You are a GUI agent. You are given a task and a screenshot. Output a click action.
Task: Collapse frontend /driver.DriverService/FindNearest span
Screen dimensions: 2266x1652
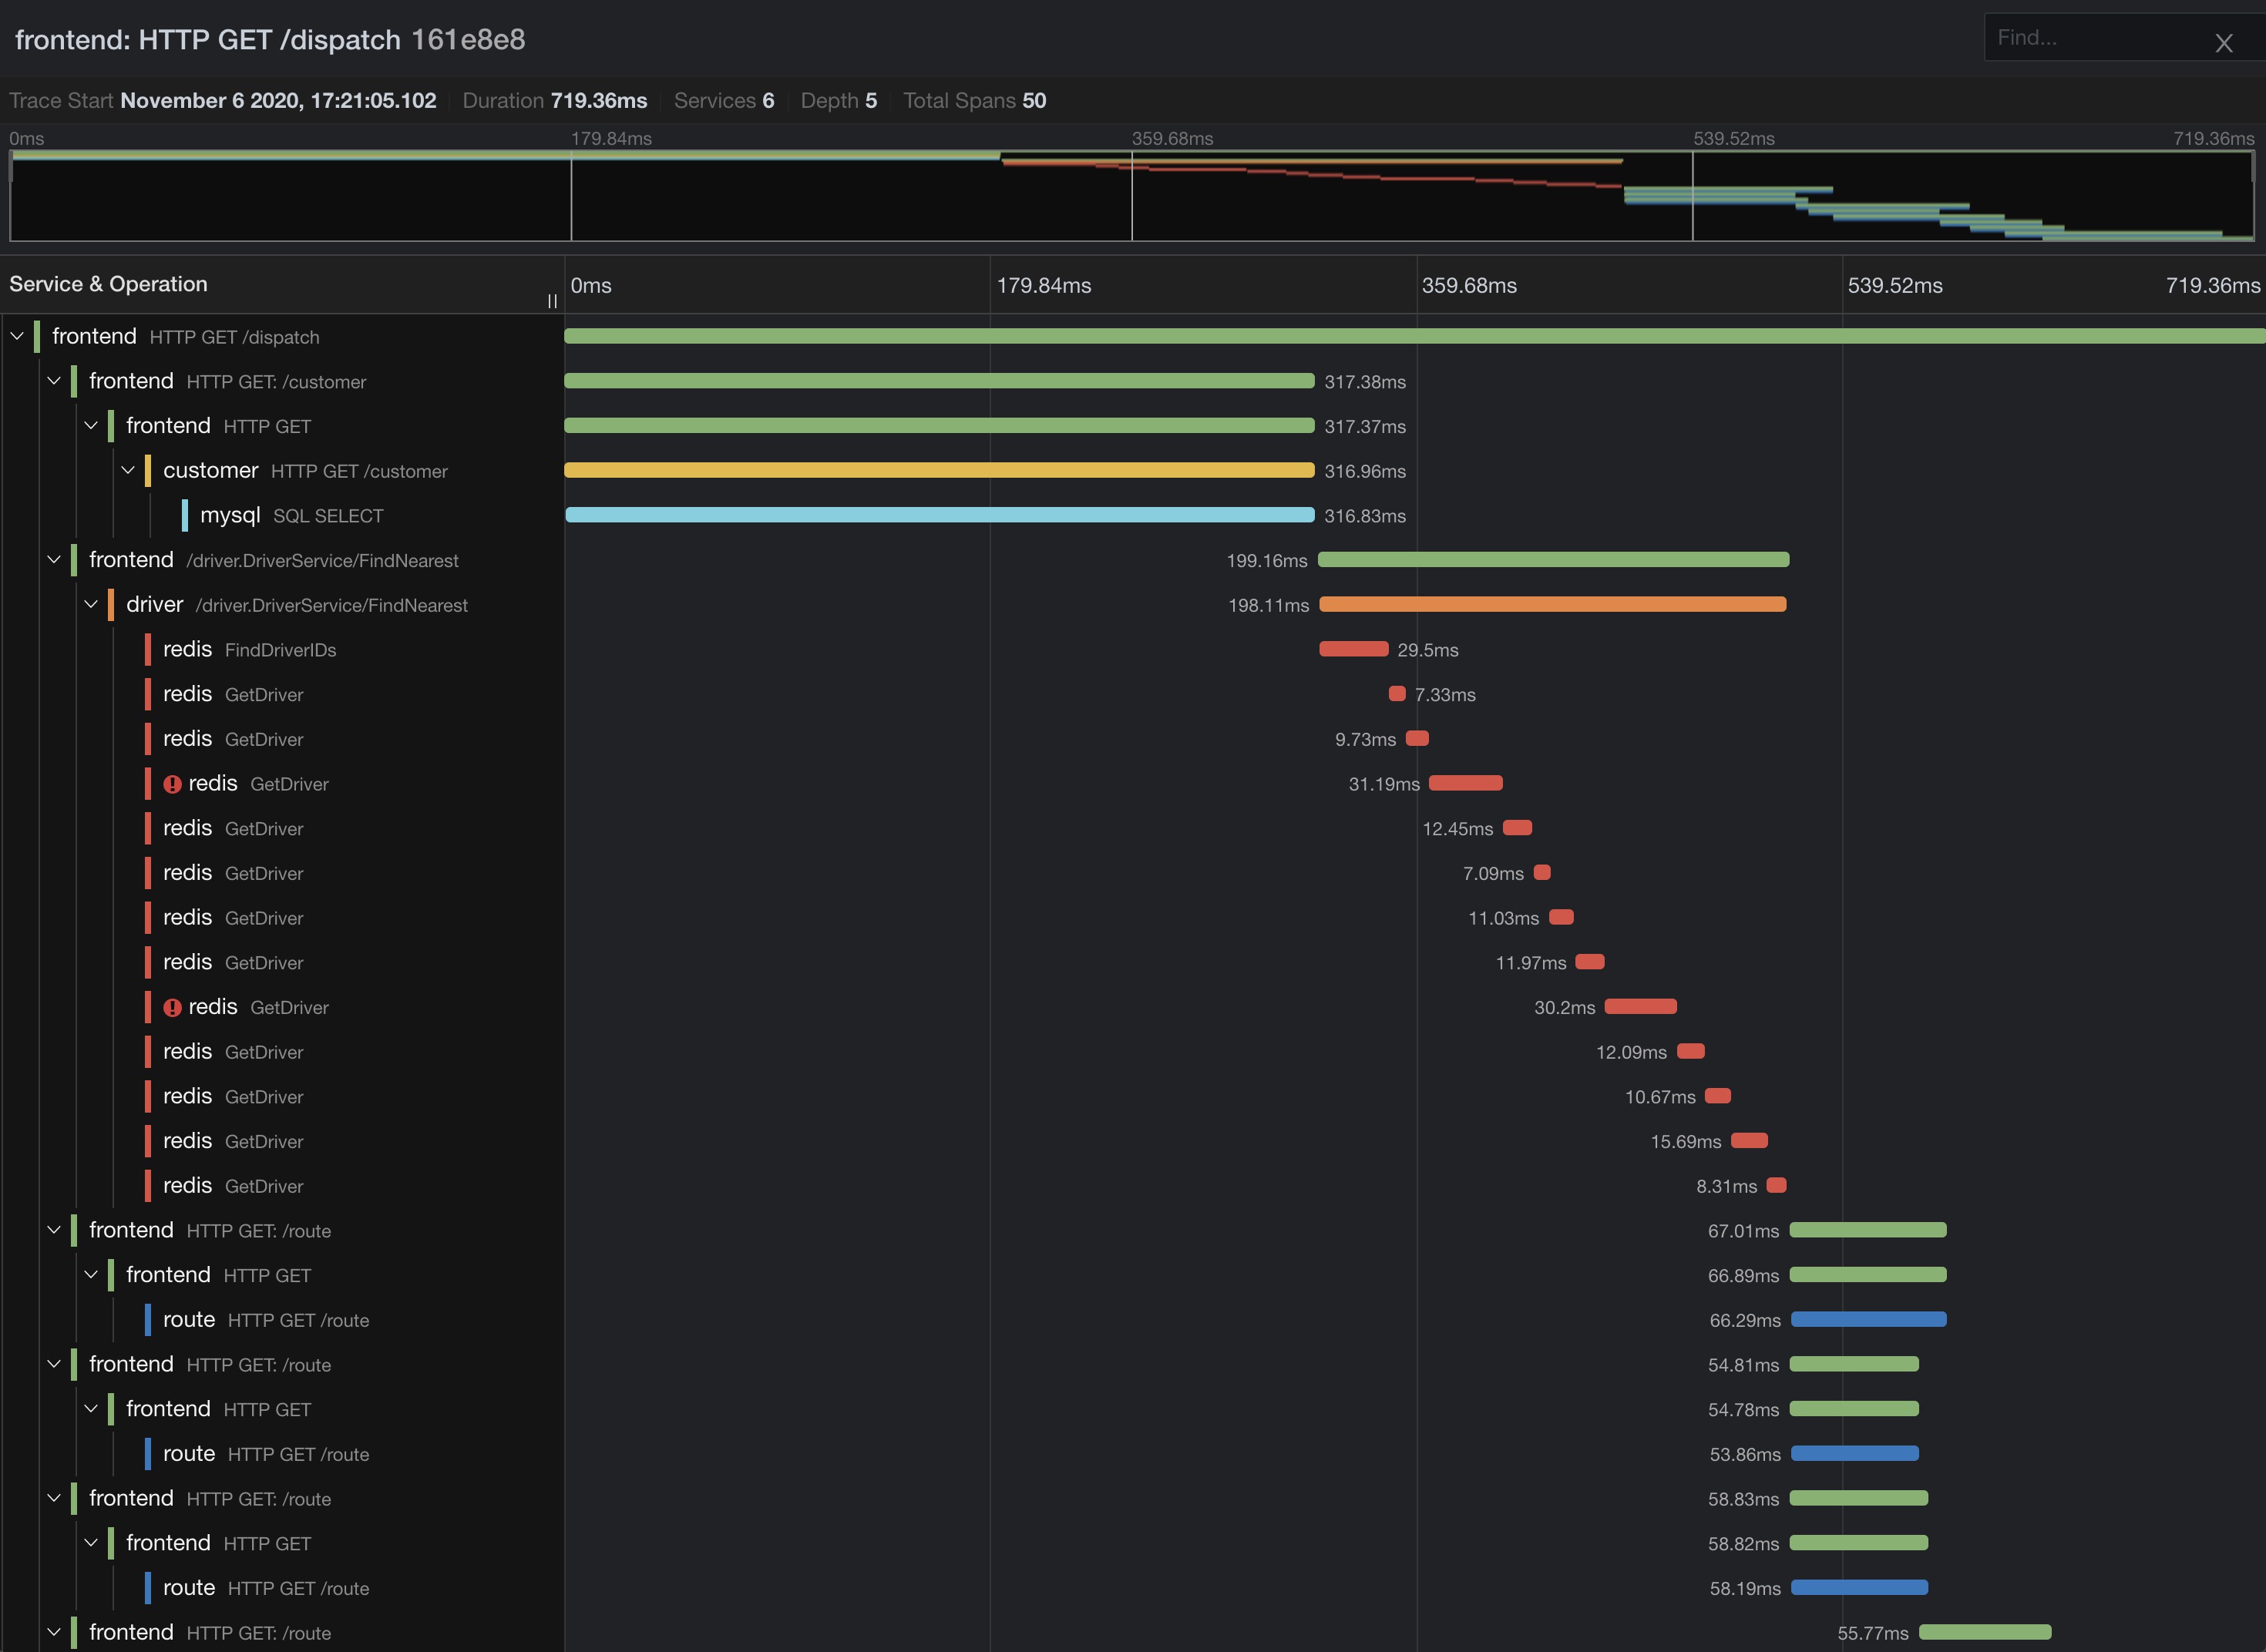pyautogui.click(x=54, y=560)
